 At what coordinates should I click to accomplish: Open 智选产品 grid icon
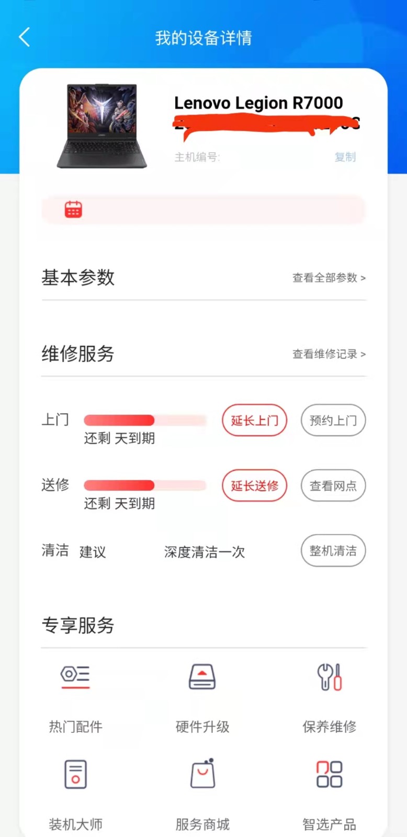click(330, 774)
